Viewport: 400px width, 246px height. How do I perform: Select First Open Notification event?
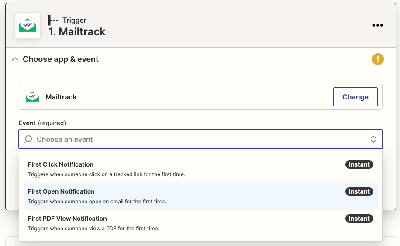(x=61, y=191)
